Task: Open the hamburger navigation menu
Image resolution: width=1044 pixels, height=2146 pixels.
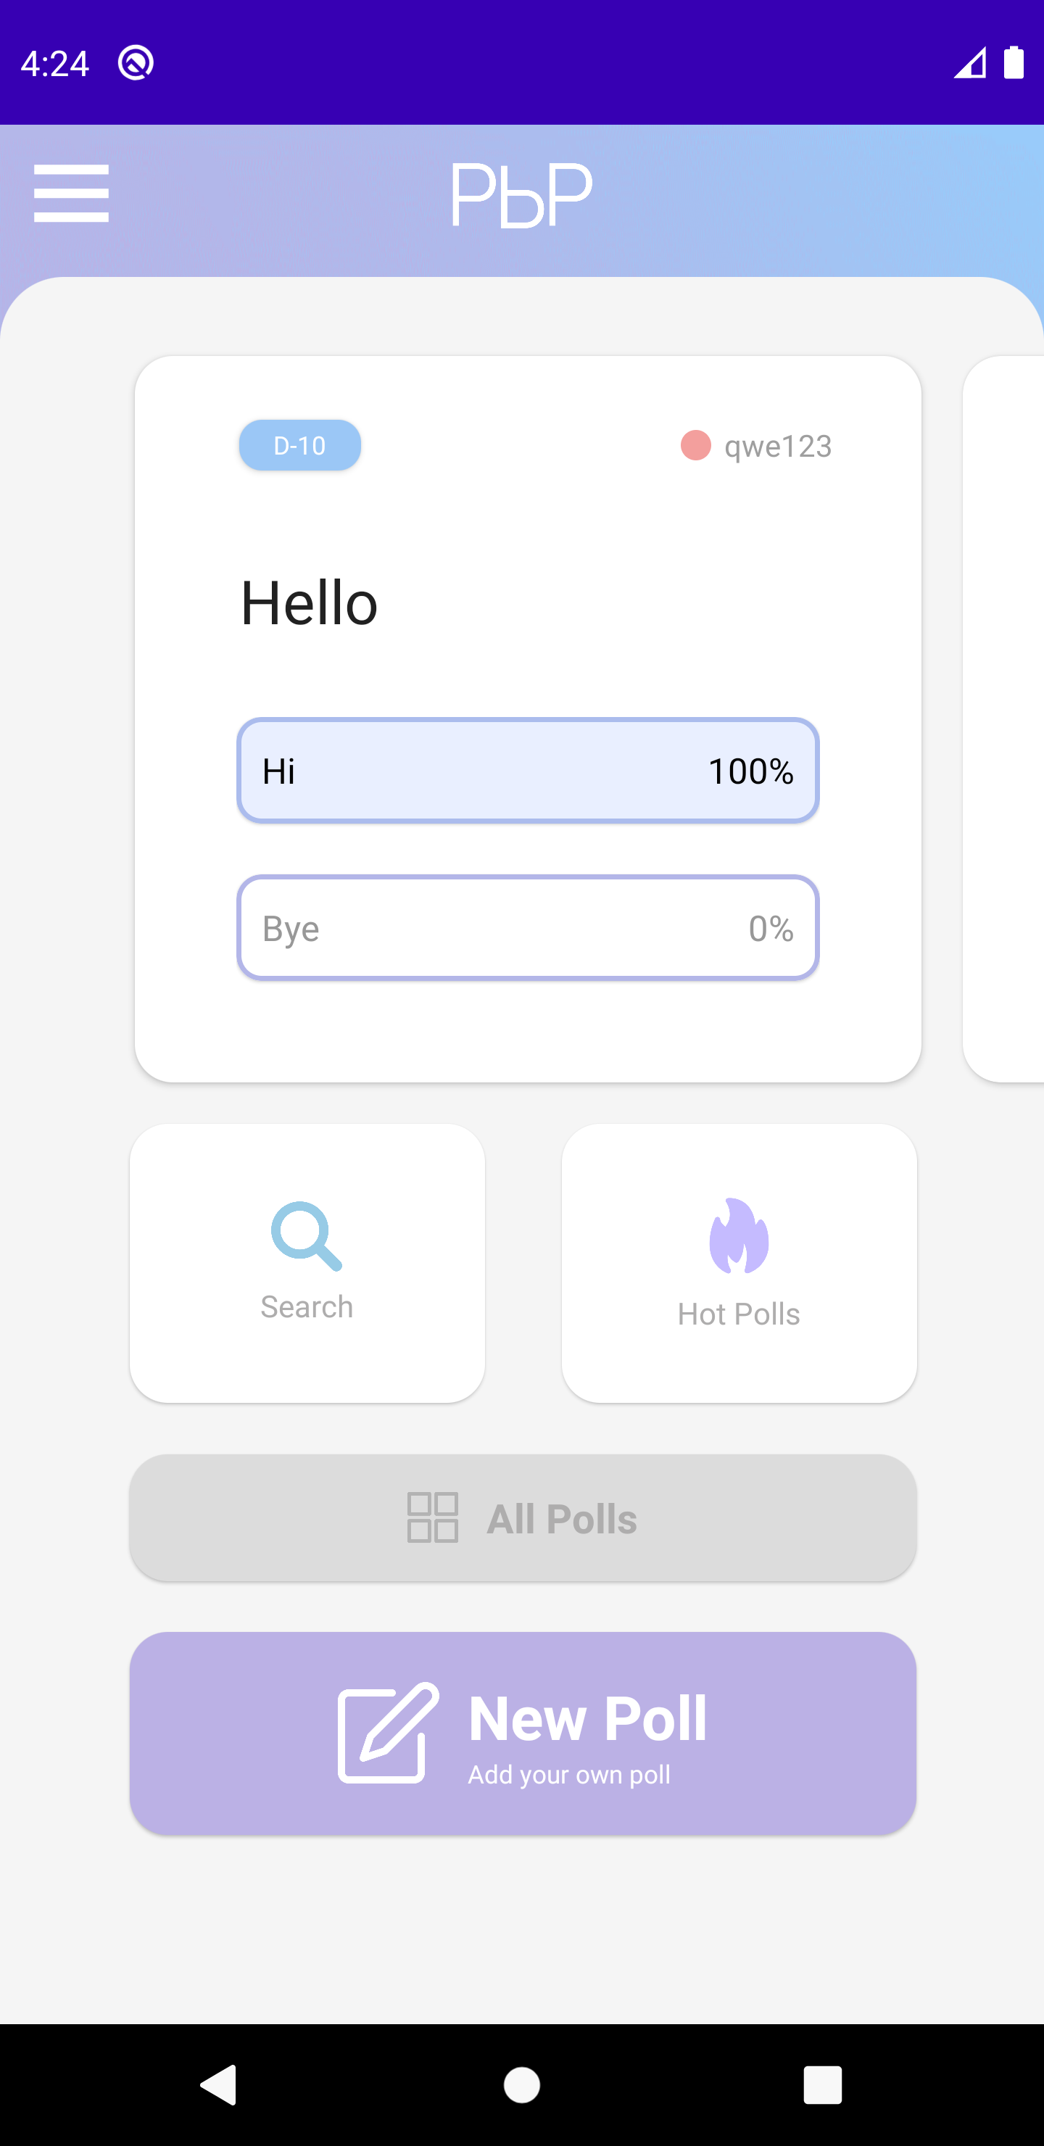Action: [71, 194]
